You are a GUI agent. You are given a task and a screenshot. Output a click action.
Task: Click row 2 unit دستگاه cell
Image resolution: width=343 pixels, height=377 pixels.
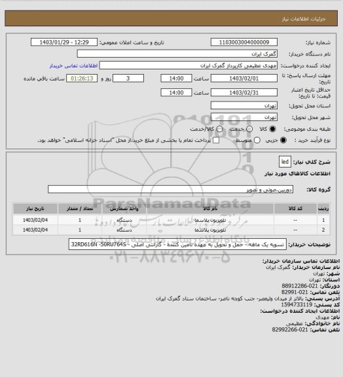pyautogui.click(x=124, y=230)
